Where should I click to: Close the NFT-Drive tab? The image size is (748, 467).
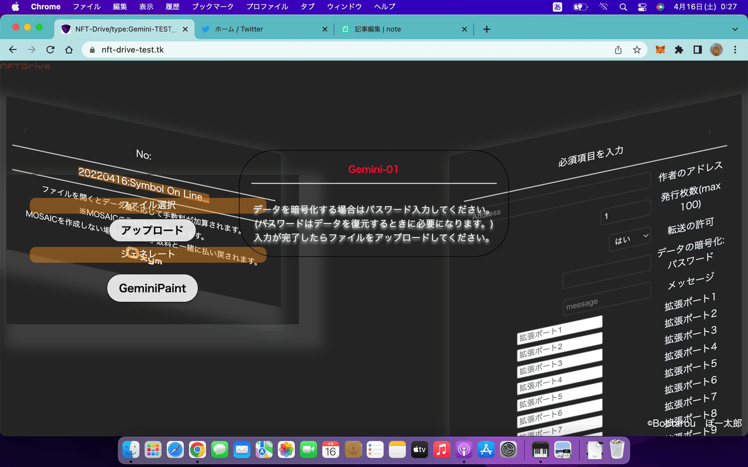pos(185,29)
